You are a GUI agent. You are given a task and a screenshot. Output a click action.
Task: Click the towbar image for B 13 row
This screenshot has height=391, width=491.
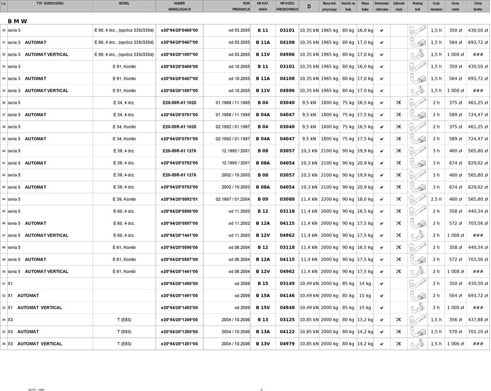(x=417, y=319)
